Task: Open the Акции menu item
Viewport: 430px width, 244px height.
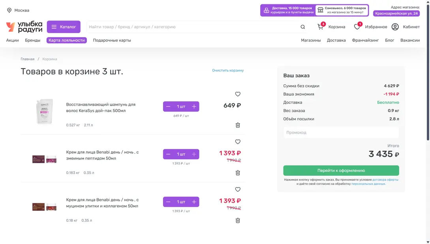Action: tap(12, 40)
